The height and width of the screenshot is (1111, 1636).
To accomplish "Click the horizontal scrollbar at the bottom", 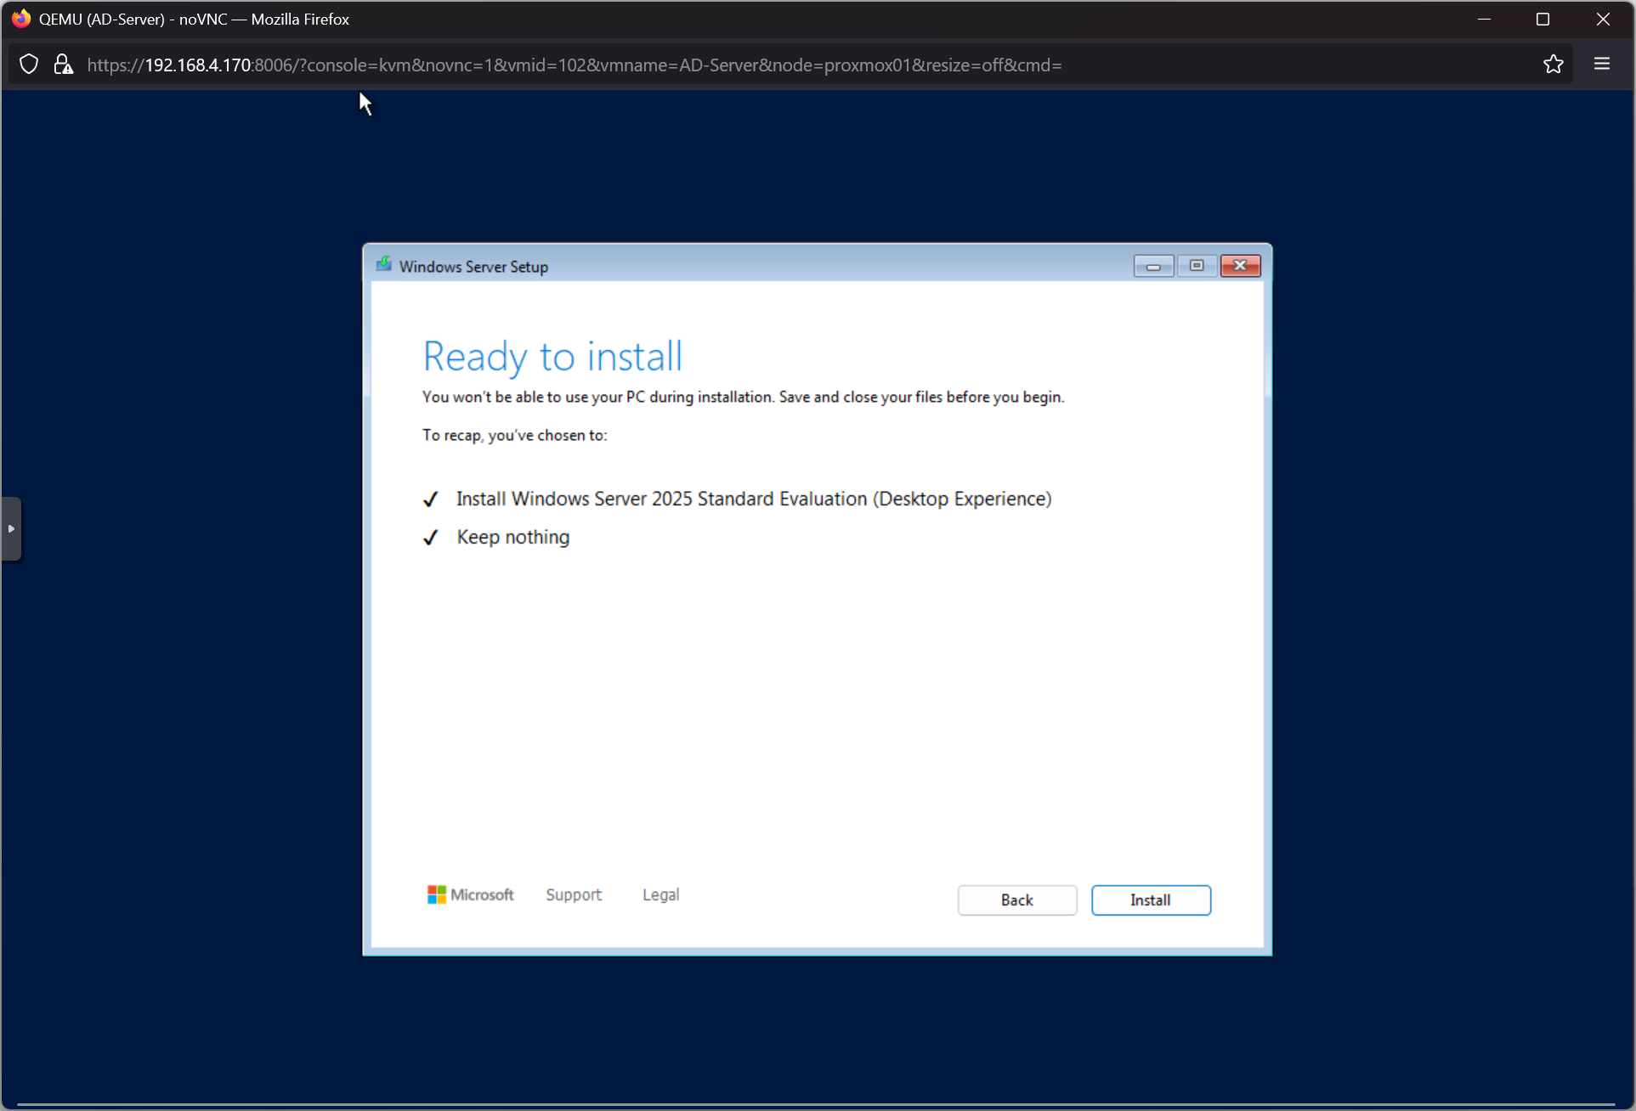I will 816,1105.
